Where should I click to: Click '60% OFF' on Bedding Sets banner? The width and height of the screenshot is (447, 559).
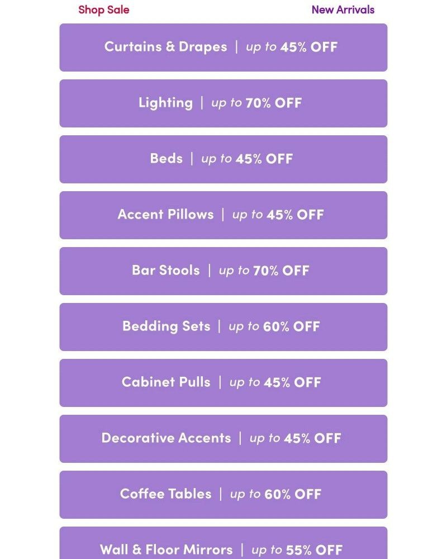[292, 326]
